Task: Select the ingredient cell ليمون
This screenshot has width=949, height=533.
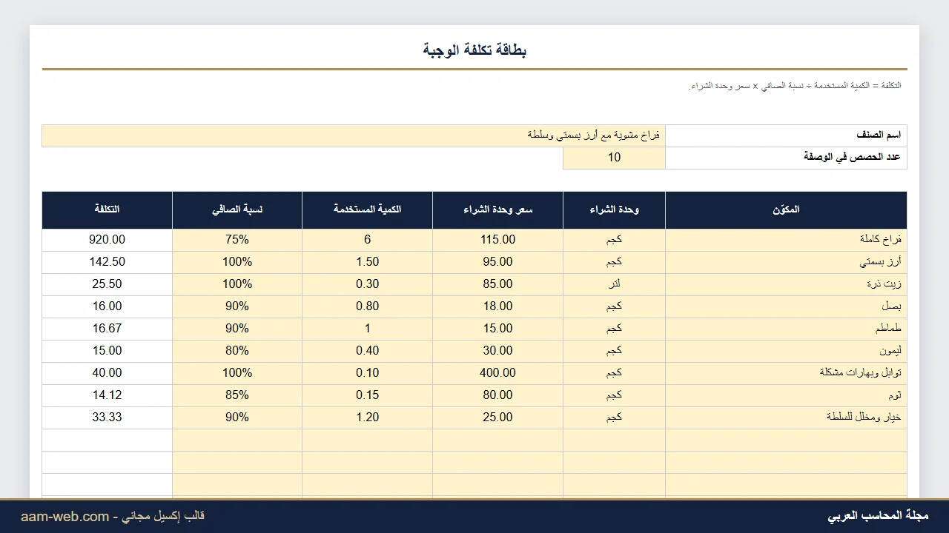Action: click(786, 351)
